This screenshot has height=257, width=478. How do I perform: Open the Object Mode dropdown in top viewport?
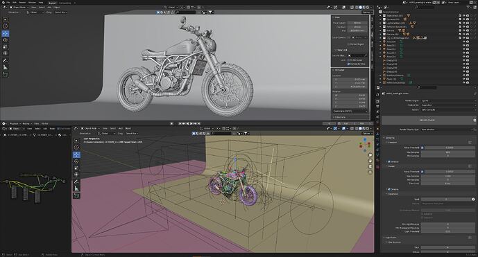pos(18,7)
